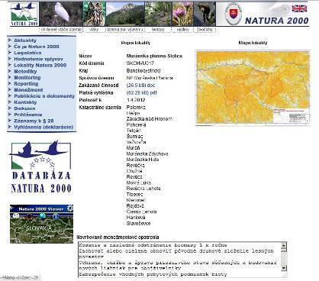Click cadastral area 'Pohorelá'

tap(136, 124)
